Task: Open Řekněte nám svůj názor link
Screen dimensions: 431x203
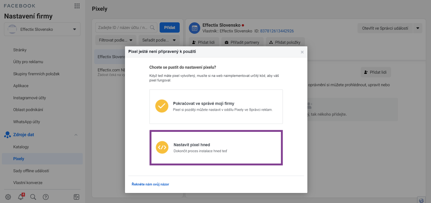Action: (150, 184)
